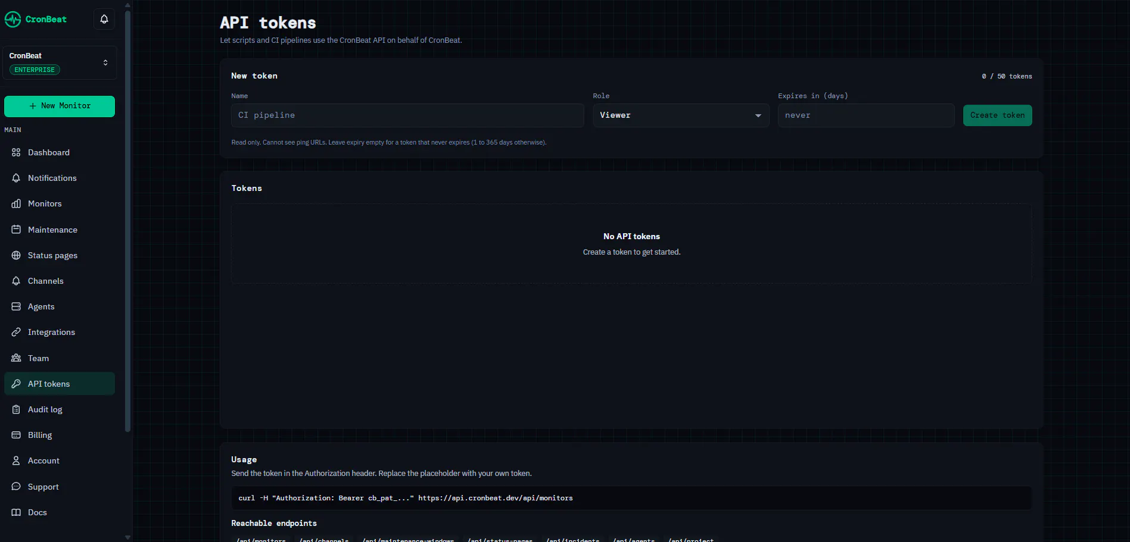Open the Channels menu item
This screenshot has width=1130, height=542.
[x=60, y=281]
